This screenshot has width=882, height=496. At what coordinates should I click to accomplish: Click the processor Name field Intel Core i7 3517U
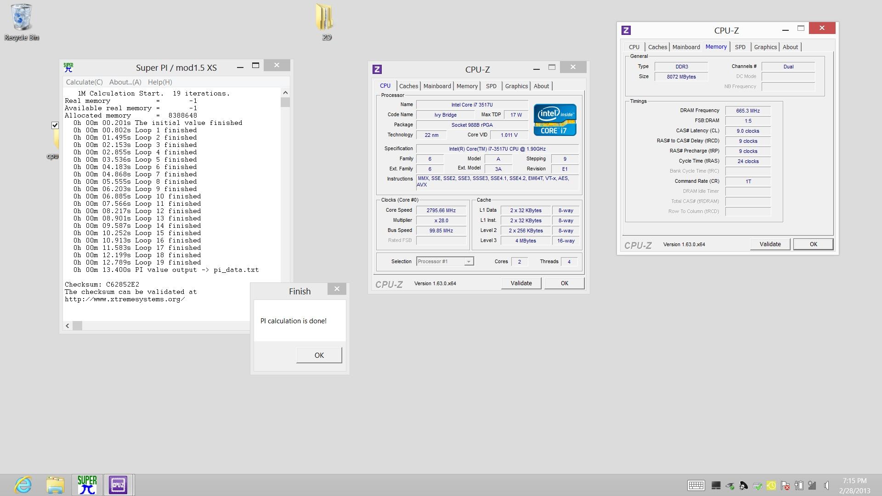coord(472,105)
